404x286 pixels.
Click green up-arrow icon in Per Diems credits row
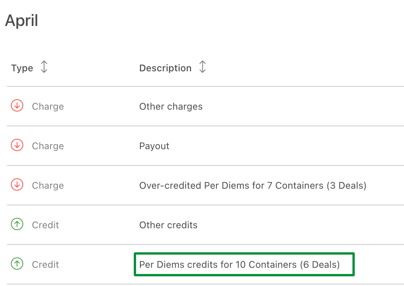pyautogui.click(x=17, y=264)
